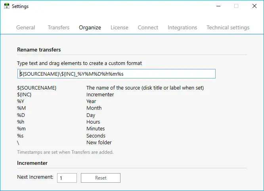Image resolution: width=264 pixels, height=191 pixels.
Task: Select the %m minutes element
Action: [x=21, y=129]
